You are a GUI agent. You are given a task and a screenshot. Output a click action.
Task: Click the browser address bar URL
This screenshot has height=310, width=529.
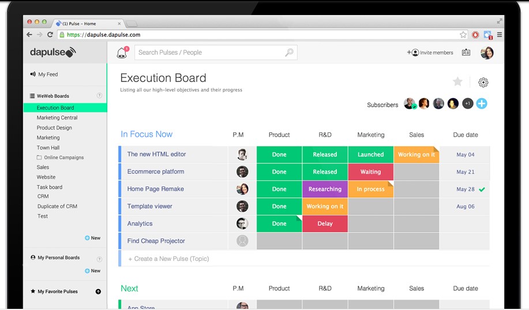pyautogui.click(x=104, y=35)
